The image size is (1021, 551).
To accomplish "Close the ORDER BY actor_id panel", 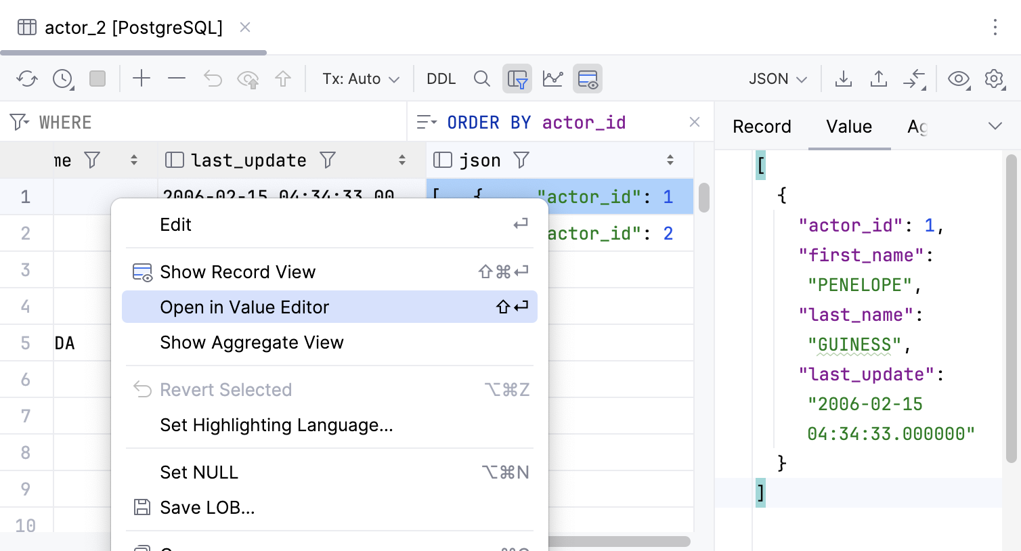I will tap(695, 122).
